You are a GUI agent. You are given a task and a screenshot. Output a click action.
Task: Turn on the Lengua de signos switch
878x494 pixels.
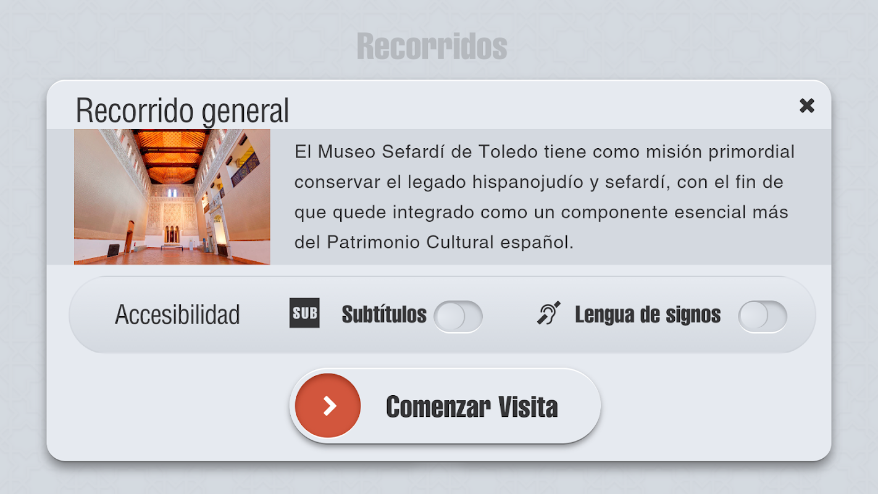click(763, 316)
